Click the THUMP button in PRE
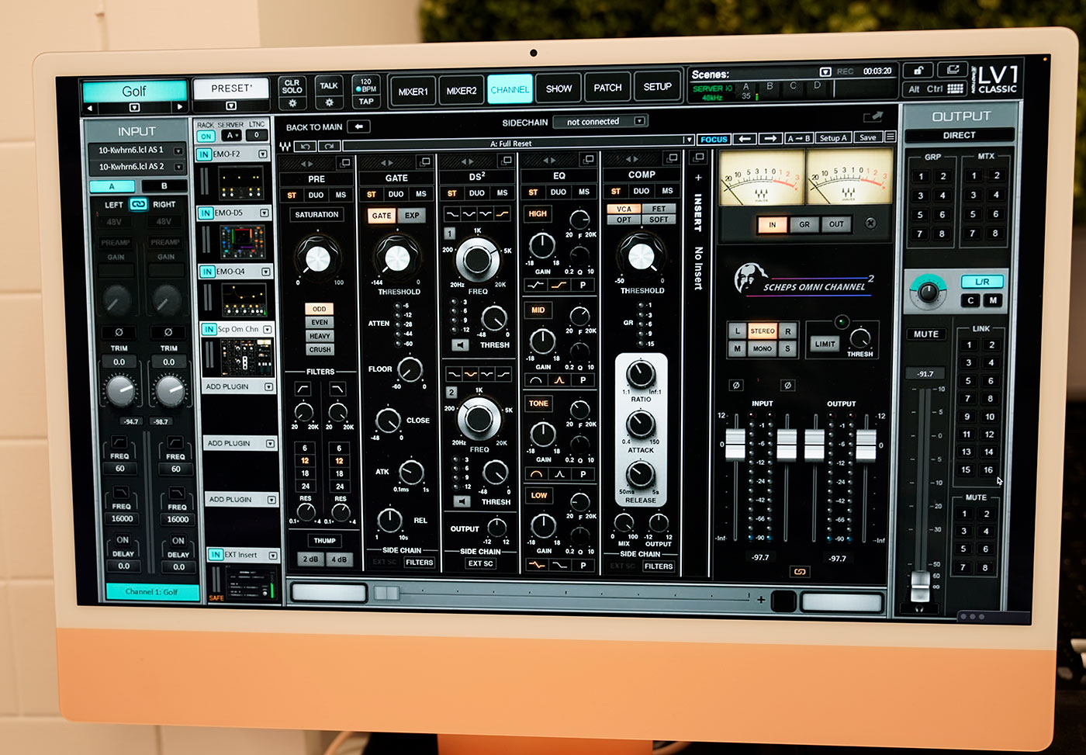 coord(324,541)
